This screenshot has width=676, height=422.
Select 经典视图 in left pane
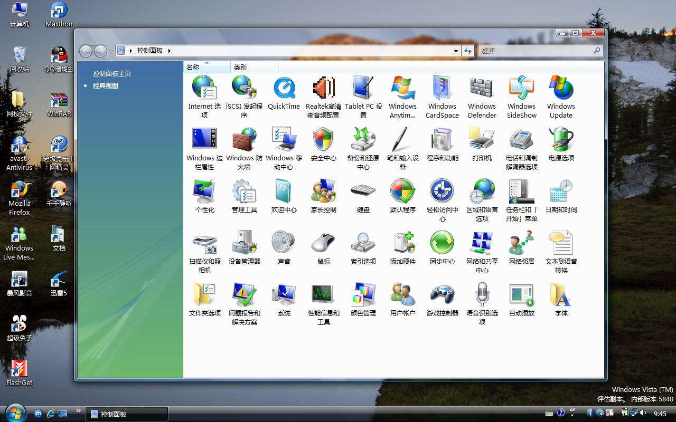coord(106,86)
